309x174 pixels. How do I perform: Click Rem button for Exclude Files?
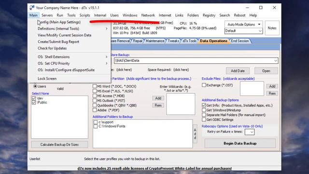click(x=272, y=93)
